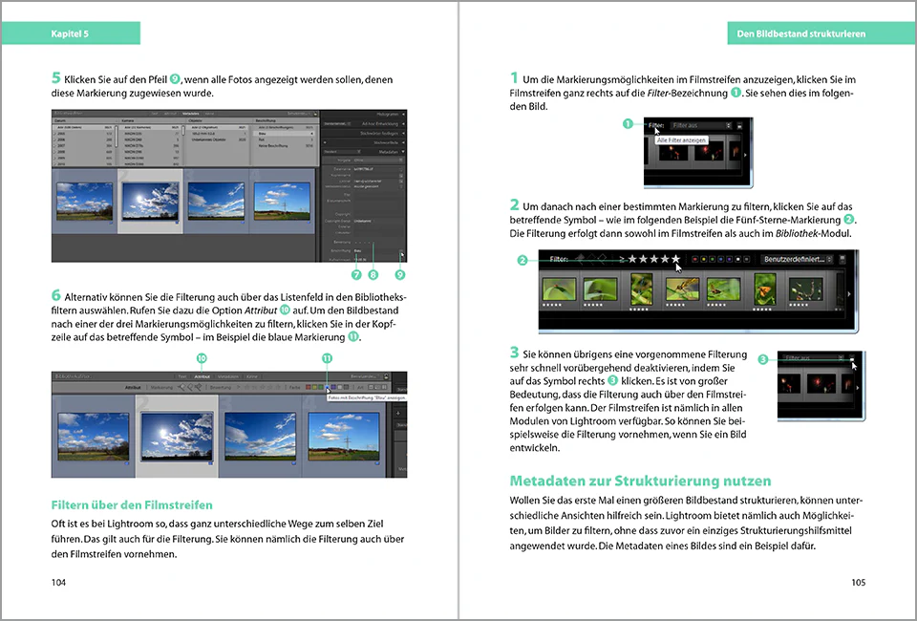Switch to 'Metadaten' tab in the attribute filter bar

pos(228,376)
